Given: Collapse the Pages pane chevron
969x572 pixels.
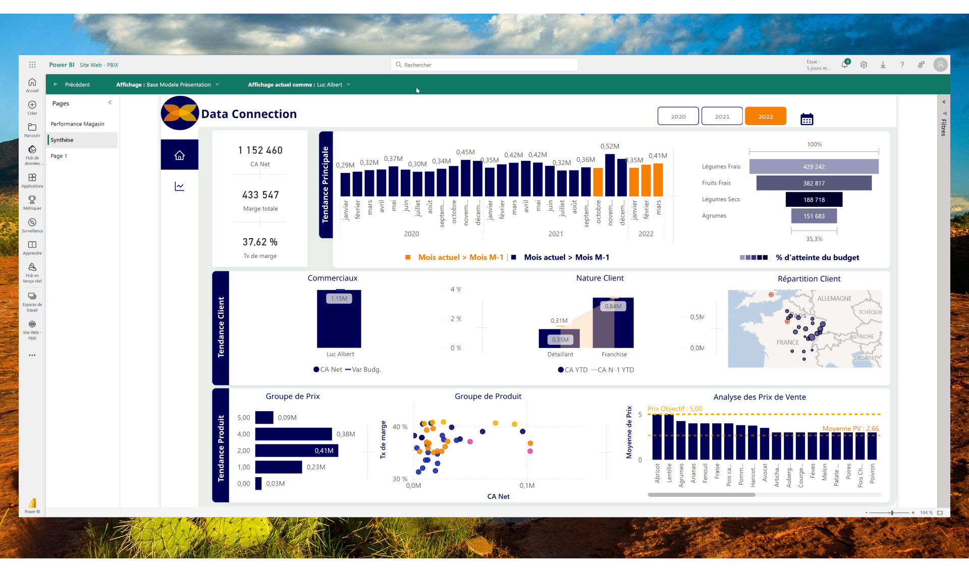Looking at the screenshot, I should tap(110, 102).
